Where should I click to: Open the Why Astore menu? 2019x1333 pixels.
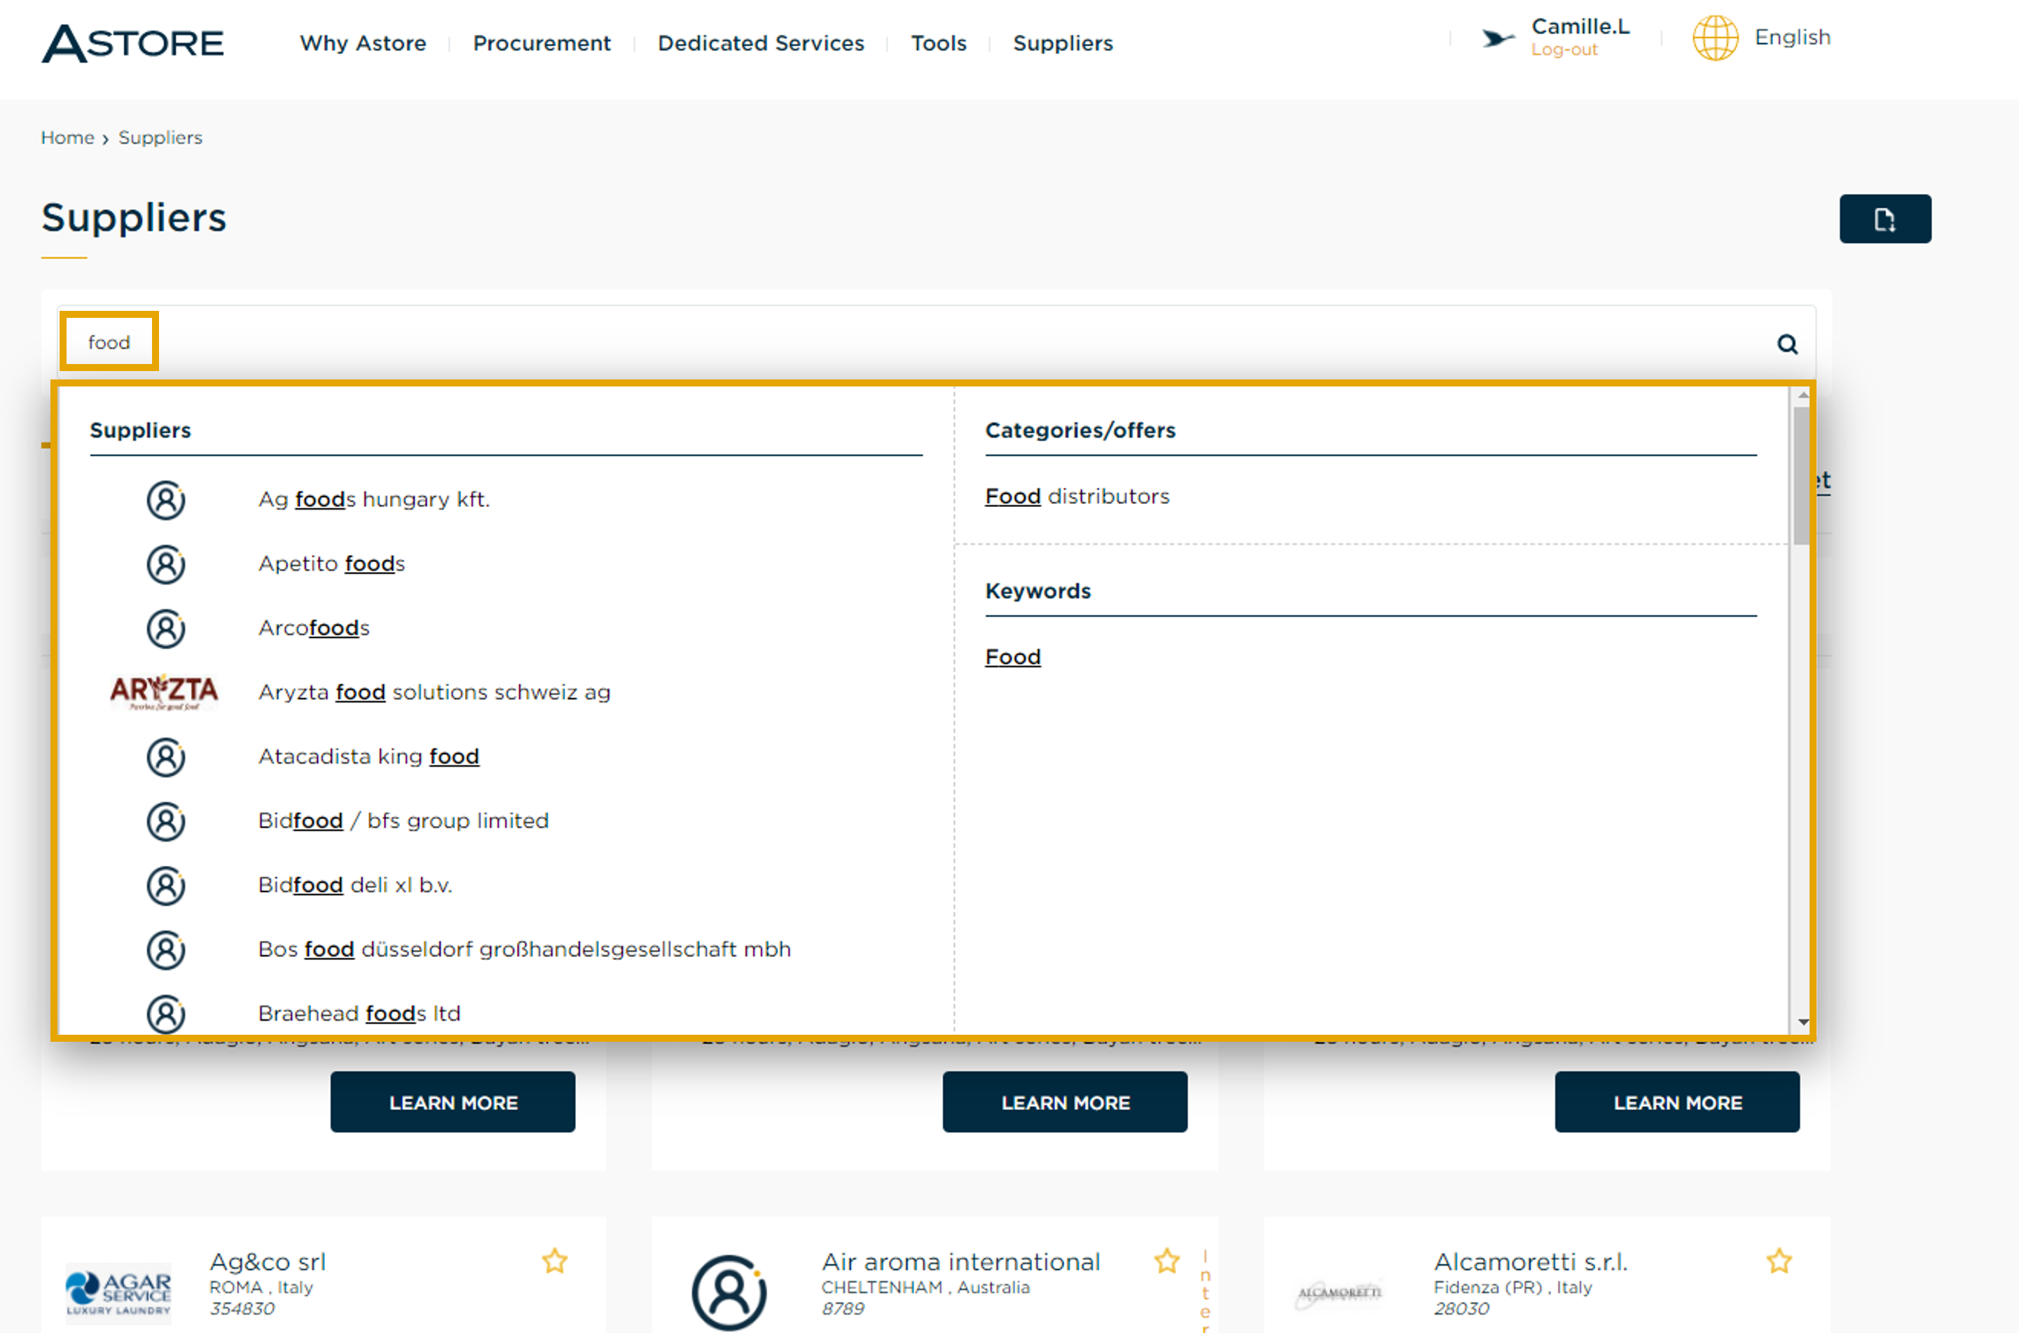pyautogui.click(x=363, y=43)
